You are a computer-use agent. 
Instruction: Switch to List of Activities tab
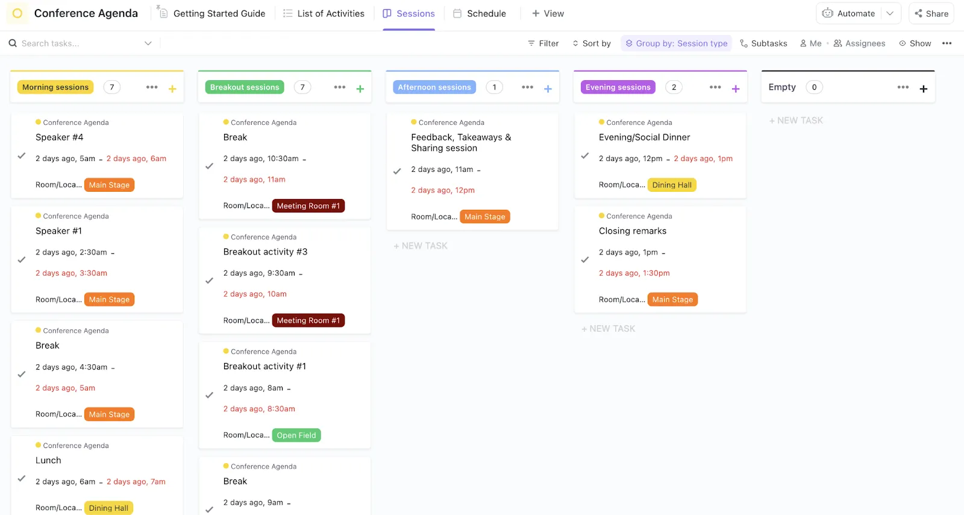pos(324,13)
